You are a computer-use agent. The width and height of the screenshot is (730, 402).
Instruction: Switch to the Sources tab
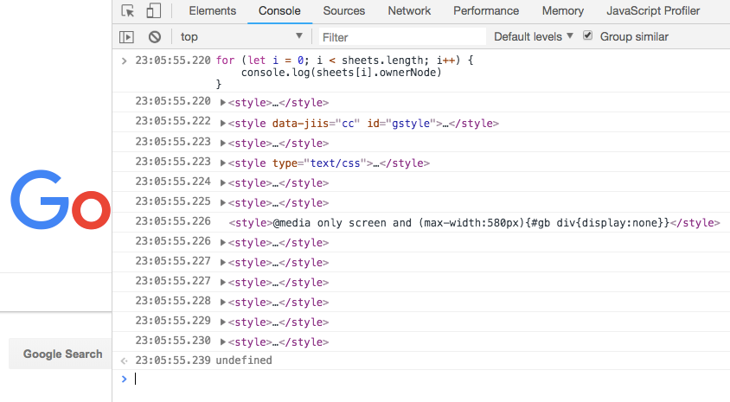[344, 11]
